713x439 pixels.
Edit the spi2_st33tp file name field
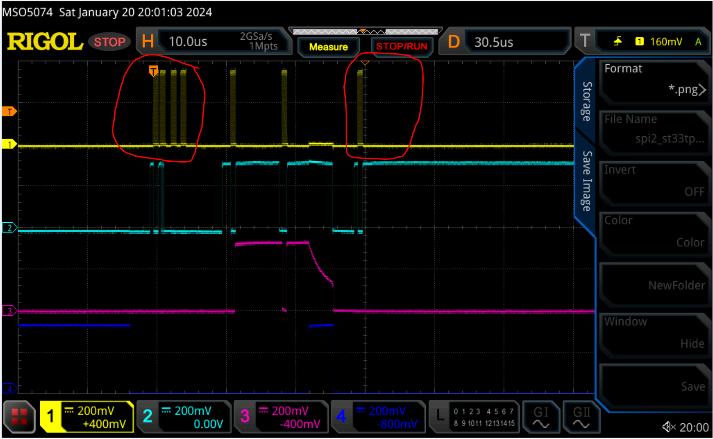(655, 131)
